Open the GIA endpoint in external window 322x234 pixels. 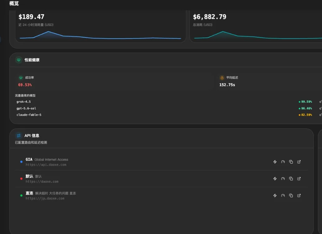(x=299, y=162)
